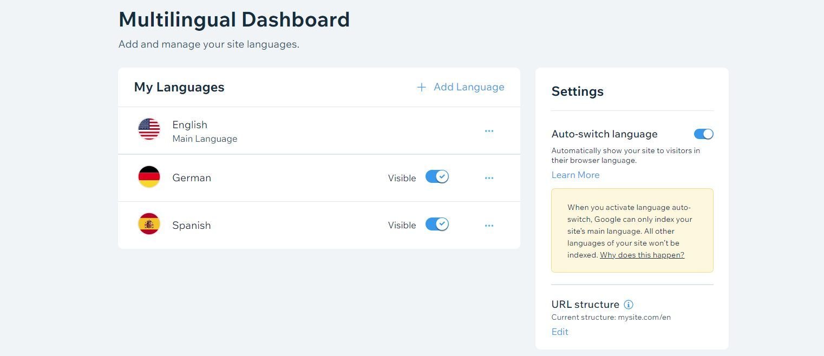Open the more options menu for English
This screenshot has height=356, width=824.
pyautogui.click(x=489, y=131)
